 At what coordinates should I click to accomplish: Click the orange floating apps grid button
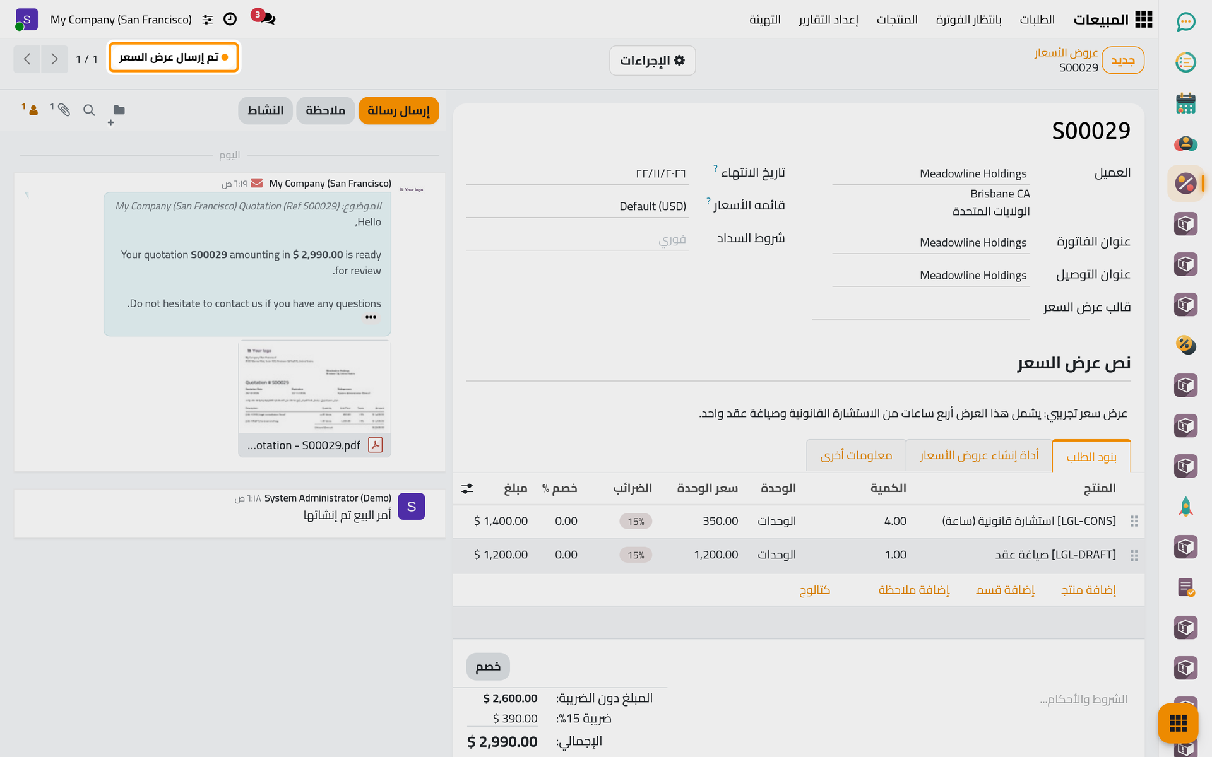click(x=1178, y=723)
